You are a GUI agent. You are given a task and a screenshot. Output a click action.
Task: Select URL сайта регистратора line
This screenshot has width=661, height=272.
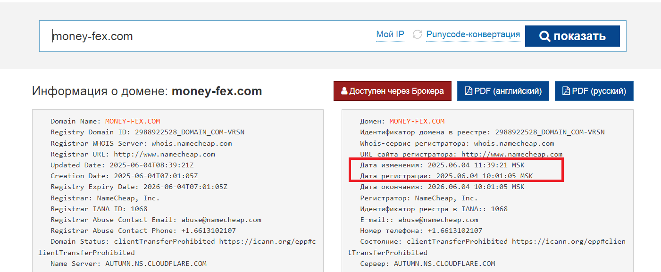tap(461, 154)
